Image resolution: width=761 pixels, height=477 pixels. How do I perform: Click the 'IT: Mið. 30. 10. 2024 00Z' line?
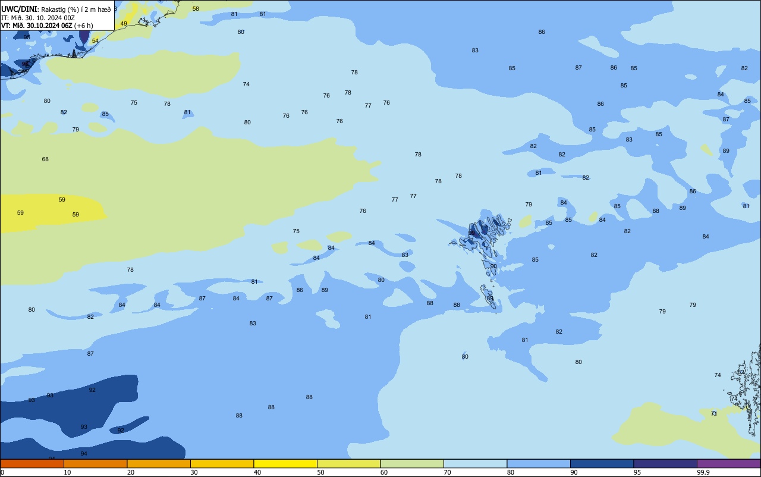click(x=38, y=17)
